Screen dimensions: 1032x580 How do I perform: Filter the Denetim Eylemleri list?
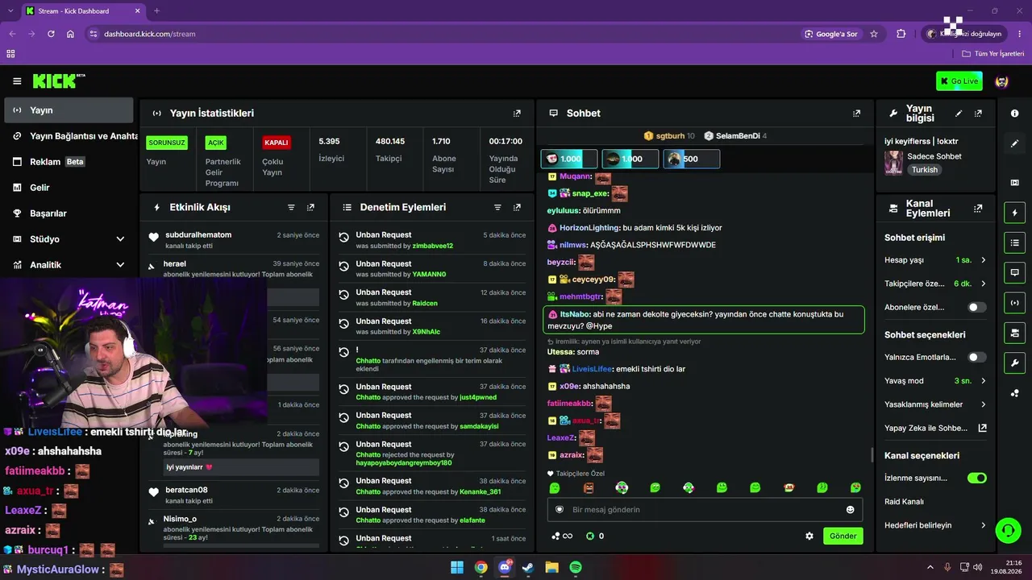click(x=497, y=207)
